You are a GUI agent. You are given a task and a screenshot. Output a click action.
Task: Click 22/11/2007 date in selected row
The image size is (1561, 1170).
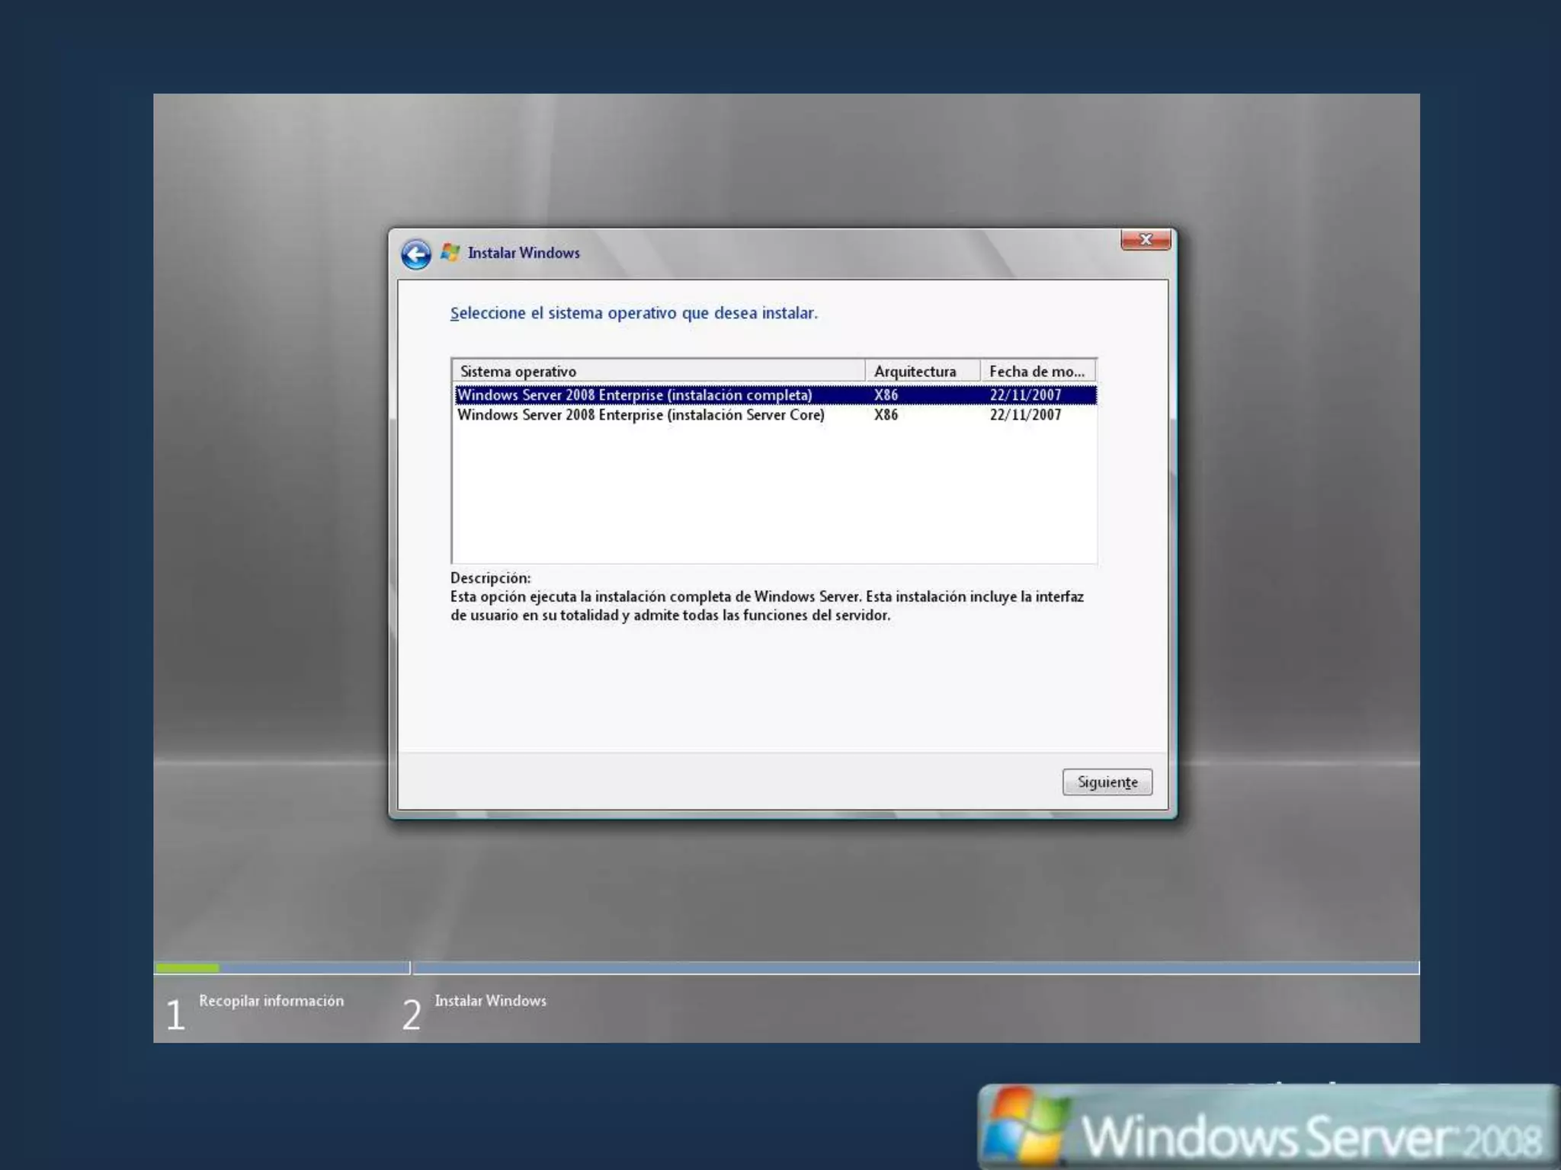pos(1025,395)
